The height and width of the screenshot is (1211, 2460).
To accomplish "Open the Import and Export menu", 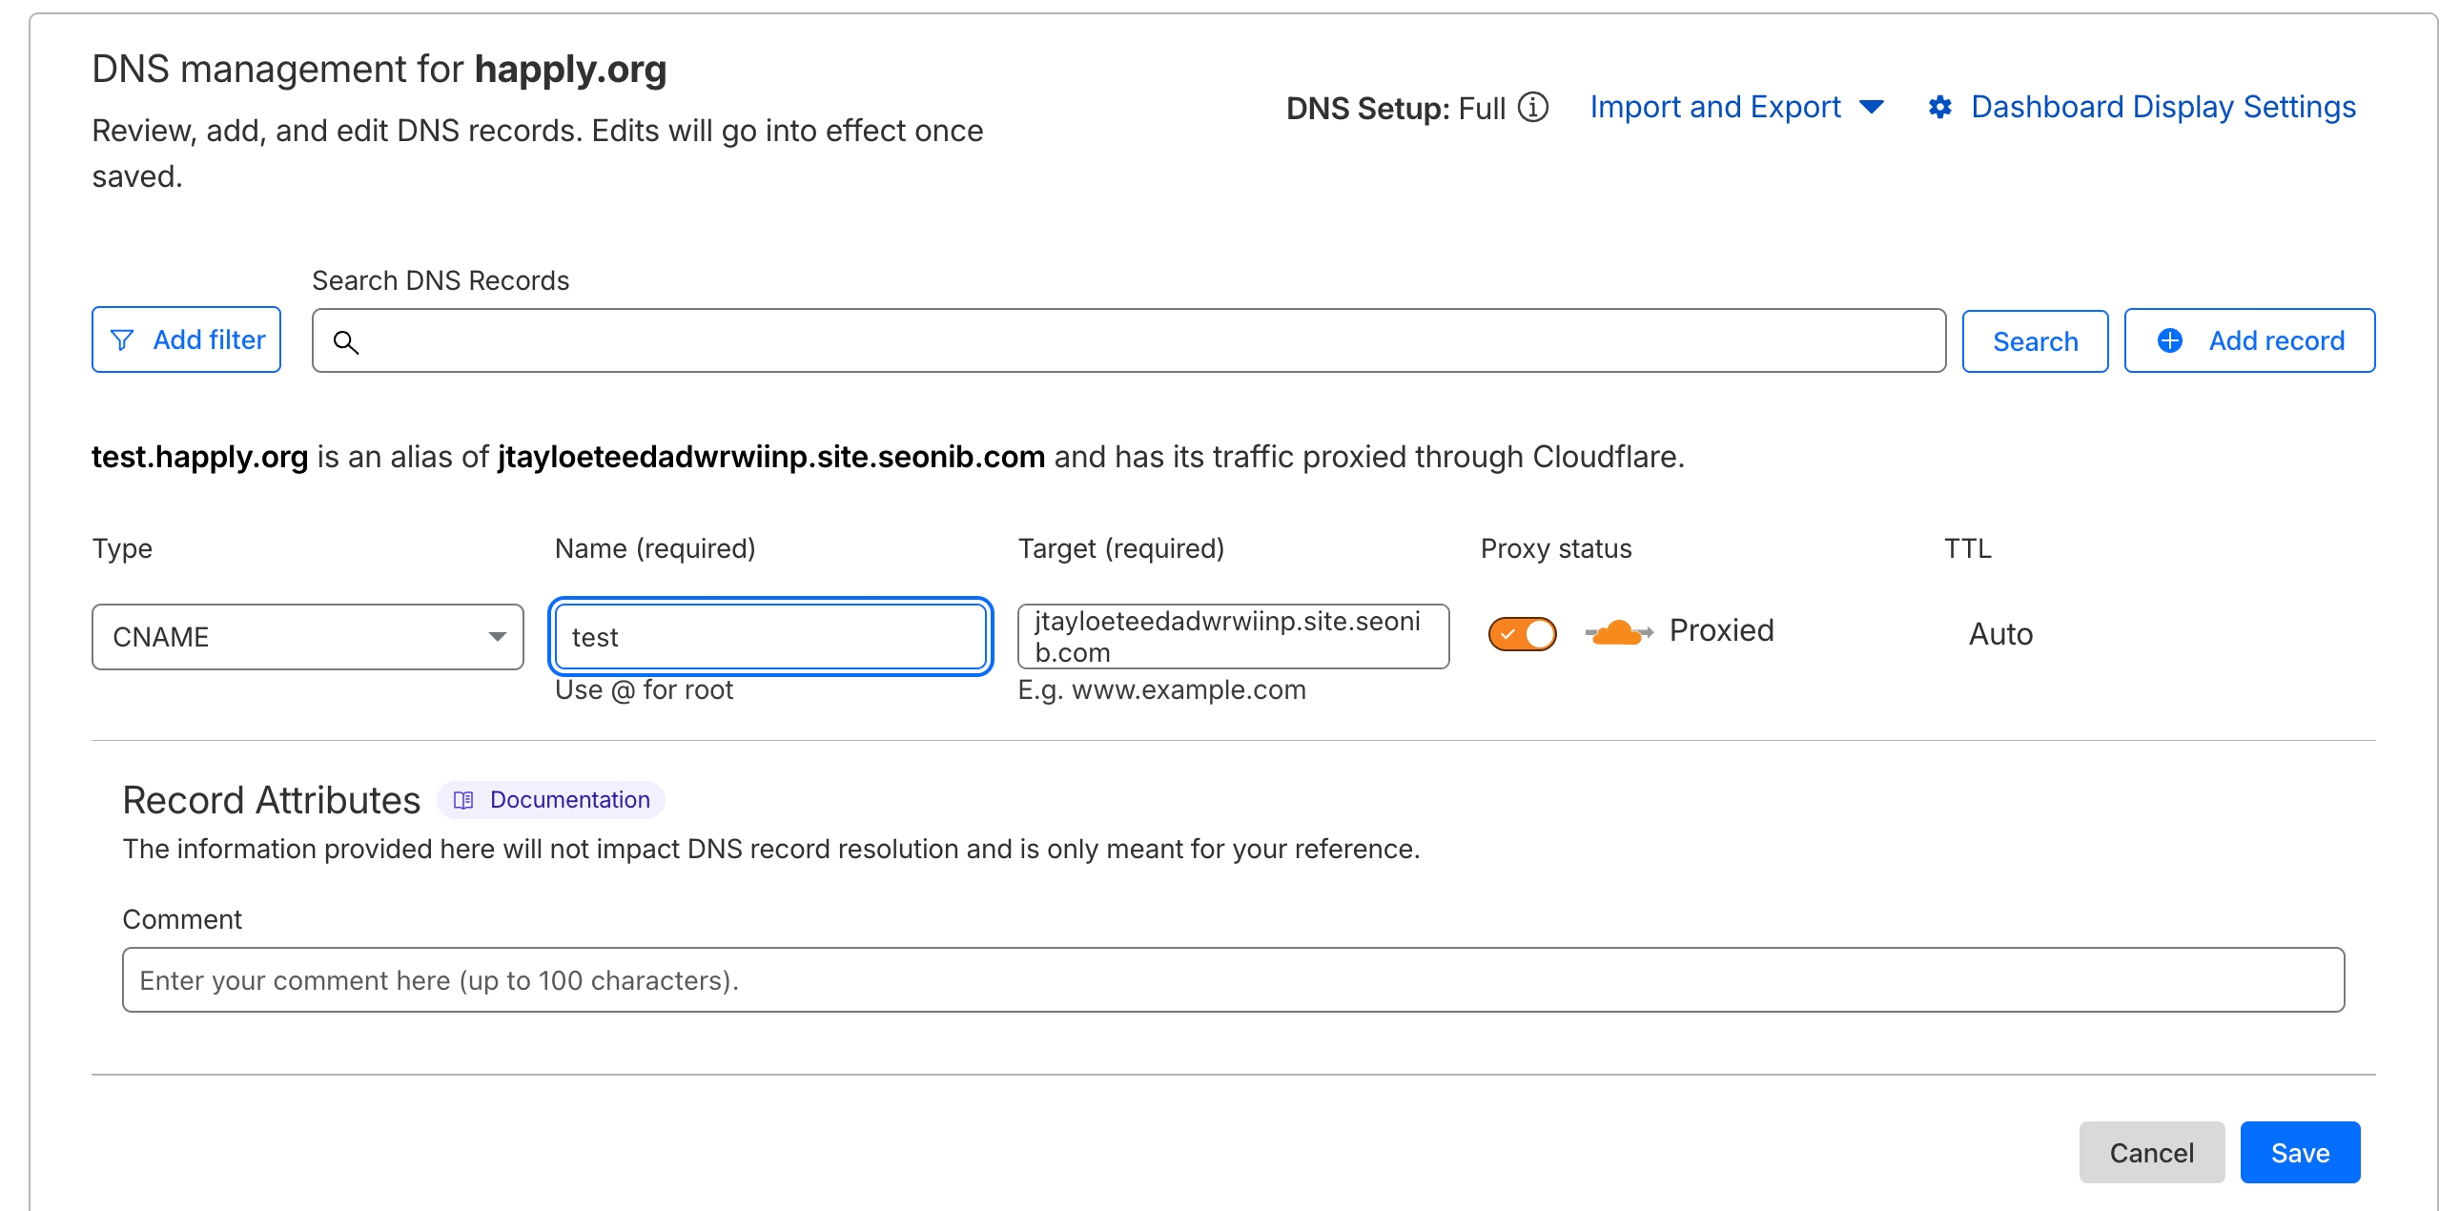I will click(x=1715, y=107).
